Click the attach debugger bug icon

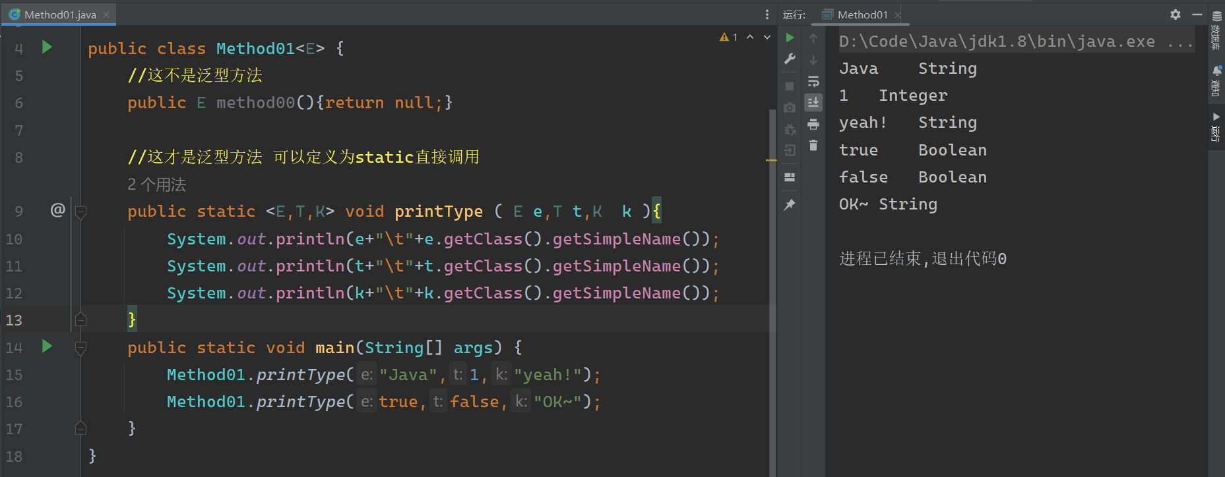[790, 129]
